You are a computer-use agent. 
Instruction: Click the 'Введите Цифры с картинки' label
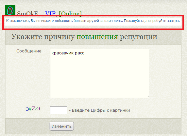coord(101,110)
